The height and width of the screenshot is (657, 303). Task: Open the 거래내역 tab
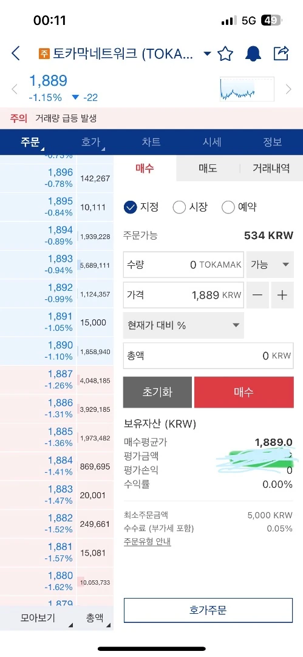[x=271, y=169]
